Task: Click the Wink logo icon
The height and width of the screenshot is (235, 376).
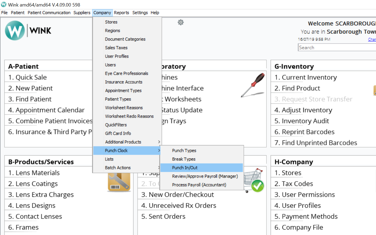Action: pos(15,31)
